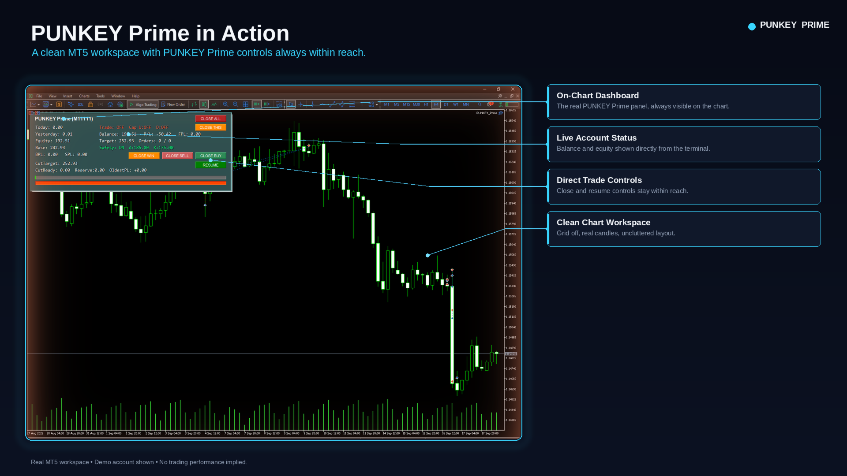Click the New Order button
Viewport: 847px width, 476px height.
(x=173, y=104)
